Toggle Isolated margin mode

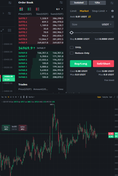click(x=79, y=3)
